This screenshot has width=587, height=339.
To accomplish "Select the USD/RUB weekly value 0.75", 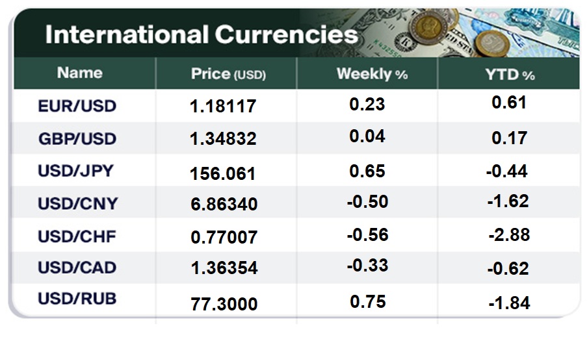I will (367, 301).
